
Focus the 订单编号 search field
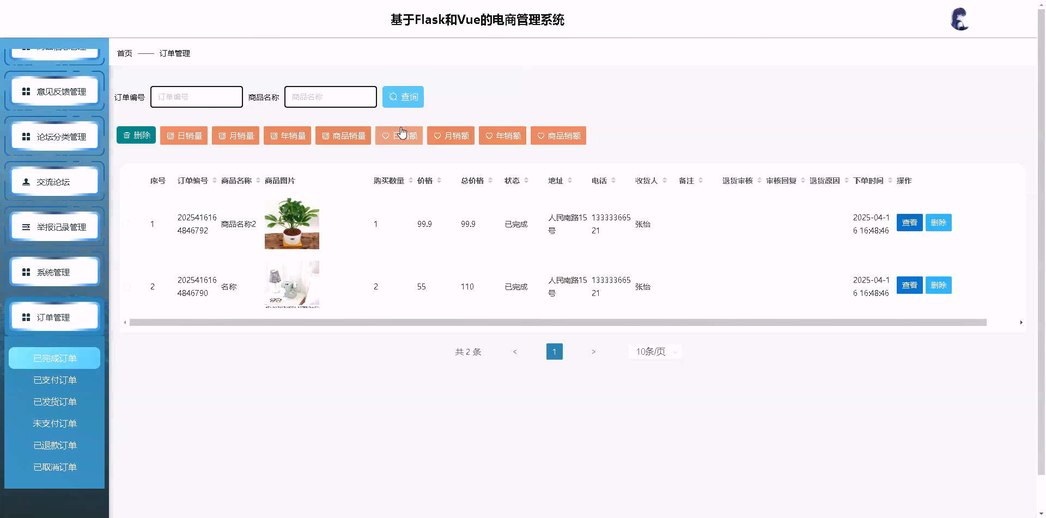tap(197, 97)
